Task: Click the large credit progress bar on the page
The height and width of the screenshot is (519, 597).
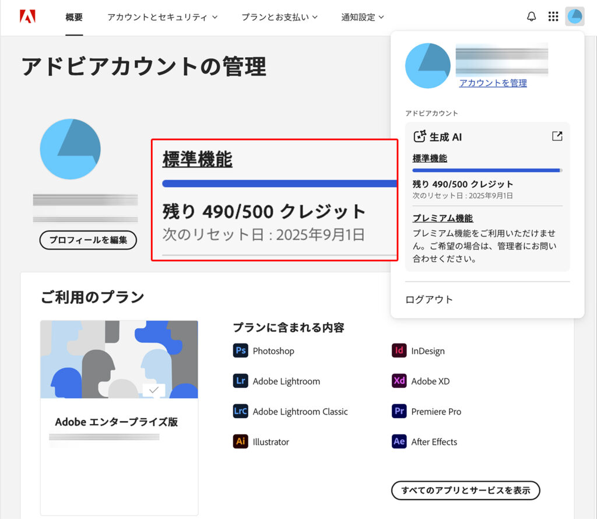Action: 279,184
